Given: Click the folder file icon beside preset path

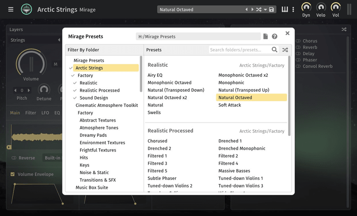Looking at the screenshot, I should click(x=266, y=37).
